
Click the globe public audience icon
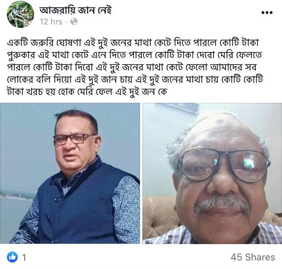(74, 22)
